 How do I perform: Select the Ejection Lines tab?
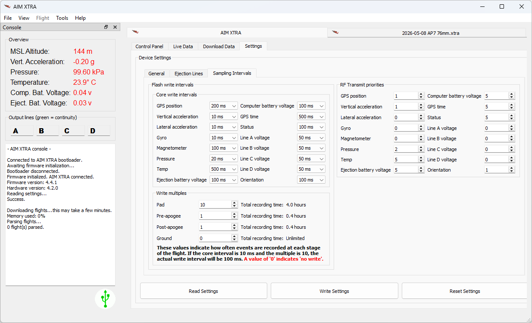188,74
